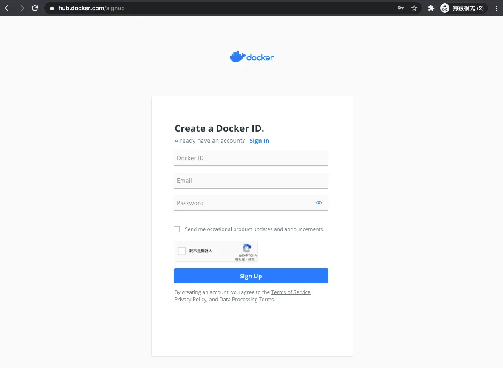Go back using the browser back arrow
This screenshot has height=368, width=503.
pos(8,8)
